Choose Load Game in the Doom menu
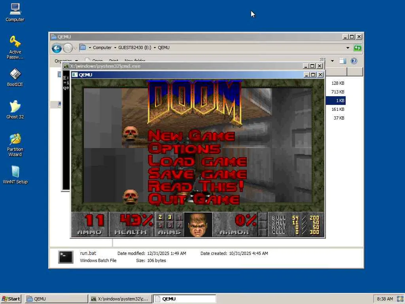 (x=197, y=161)
